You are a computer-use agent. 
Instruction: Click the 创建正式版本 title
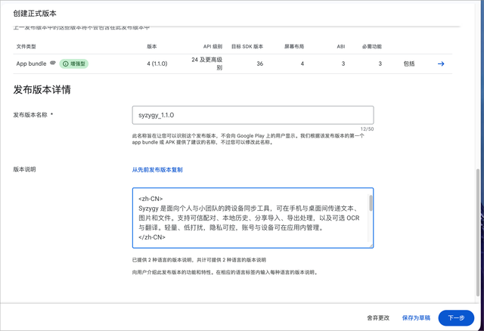[x=35, y=14]
